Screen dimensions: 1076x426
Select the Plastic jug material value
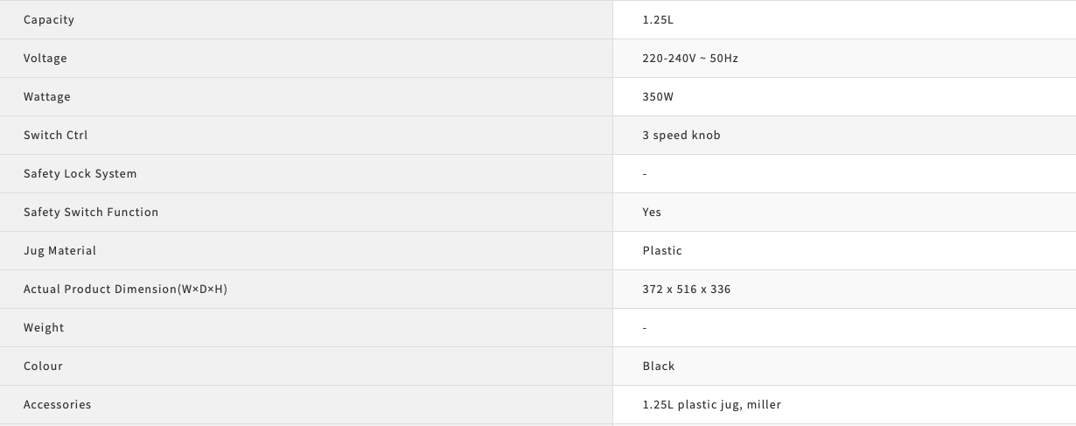(662, 251)
